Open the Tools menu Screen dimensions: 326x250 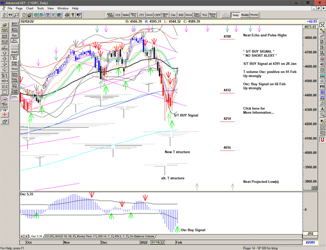[41, 8]
